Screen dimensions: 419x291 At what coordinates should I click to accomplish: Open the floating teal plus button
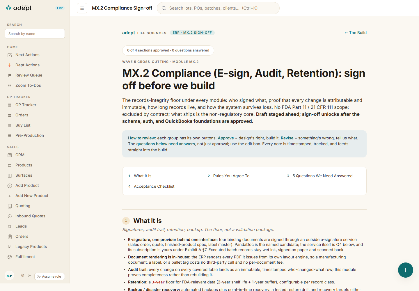[406, 270]
